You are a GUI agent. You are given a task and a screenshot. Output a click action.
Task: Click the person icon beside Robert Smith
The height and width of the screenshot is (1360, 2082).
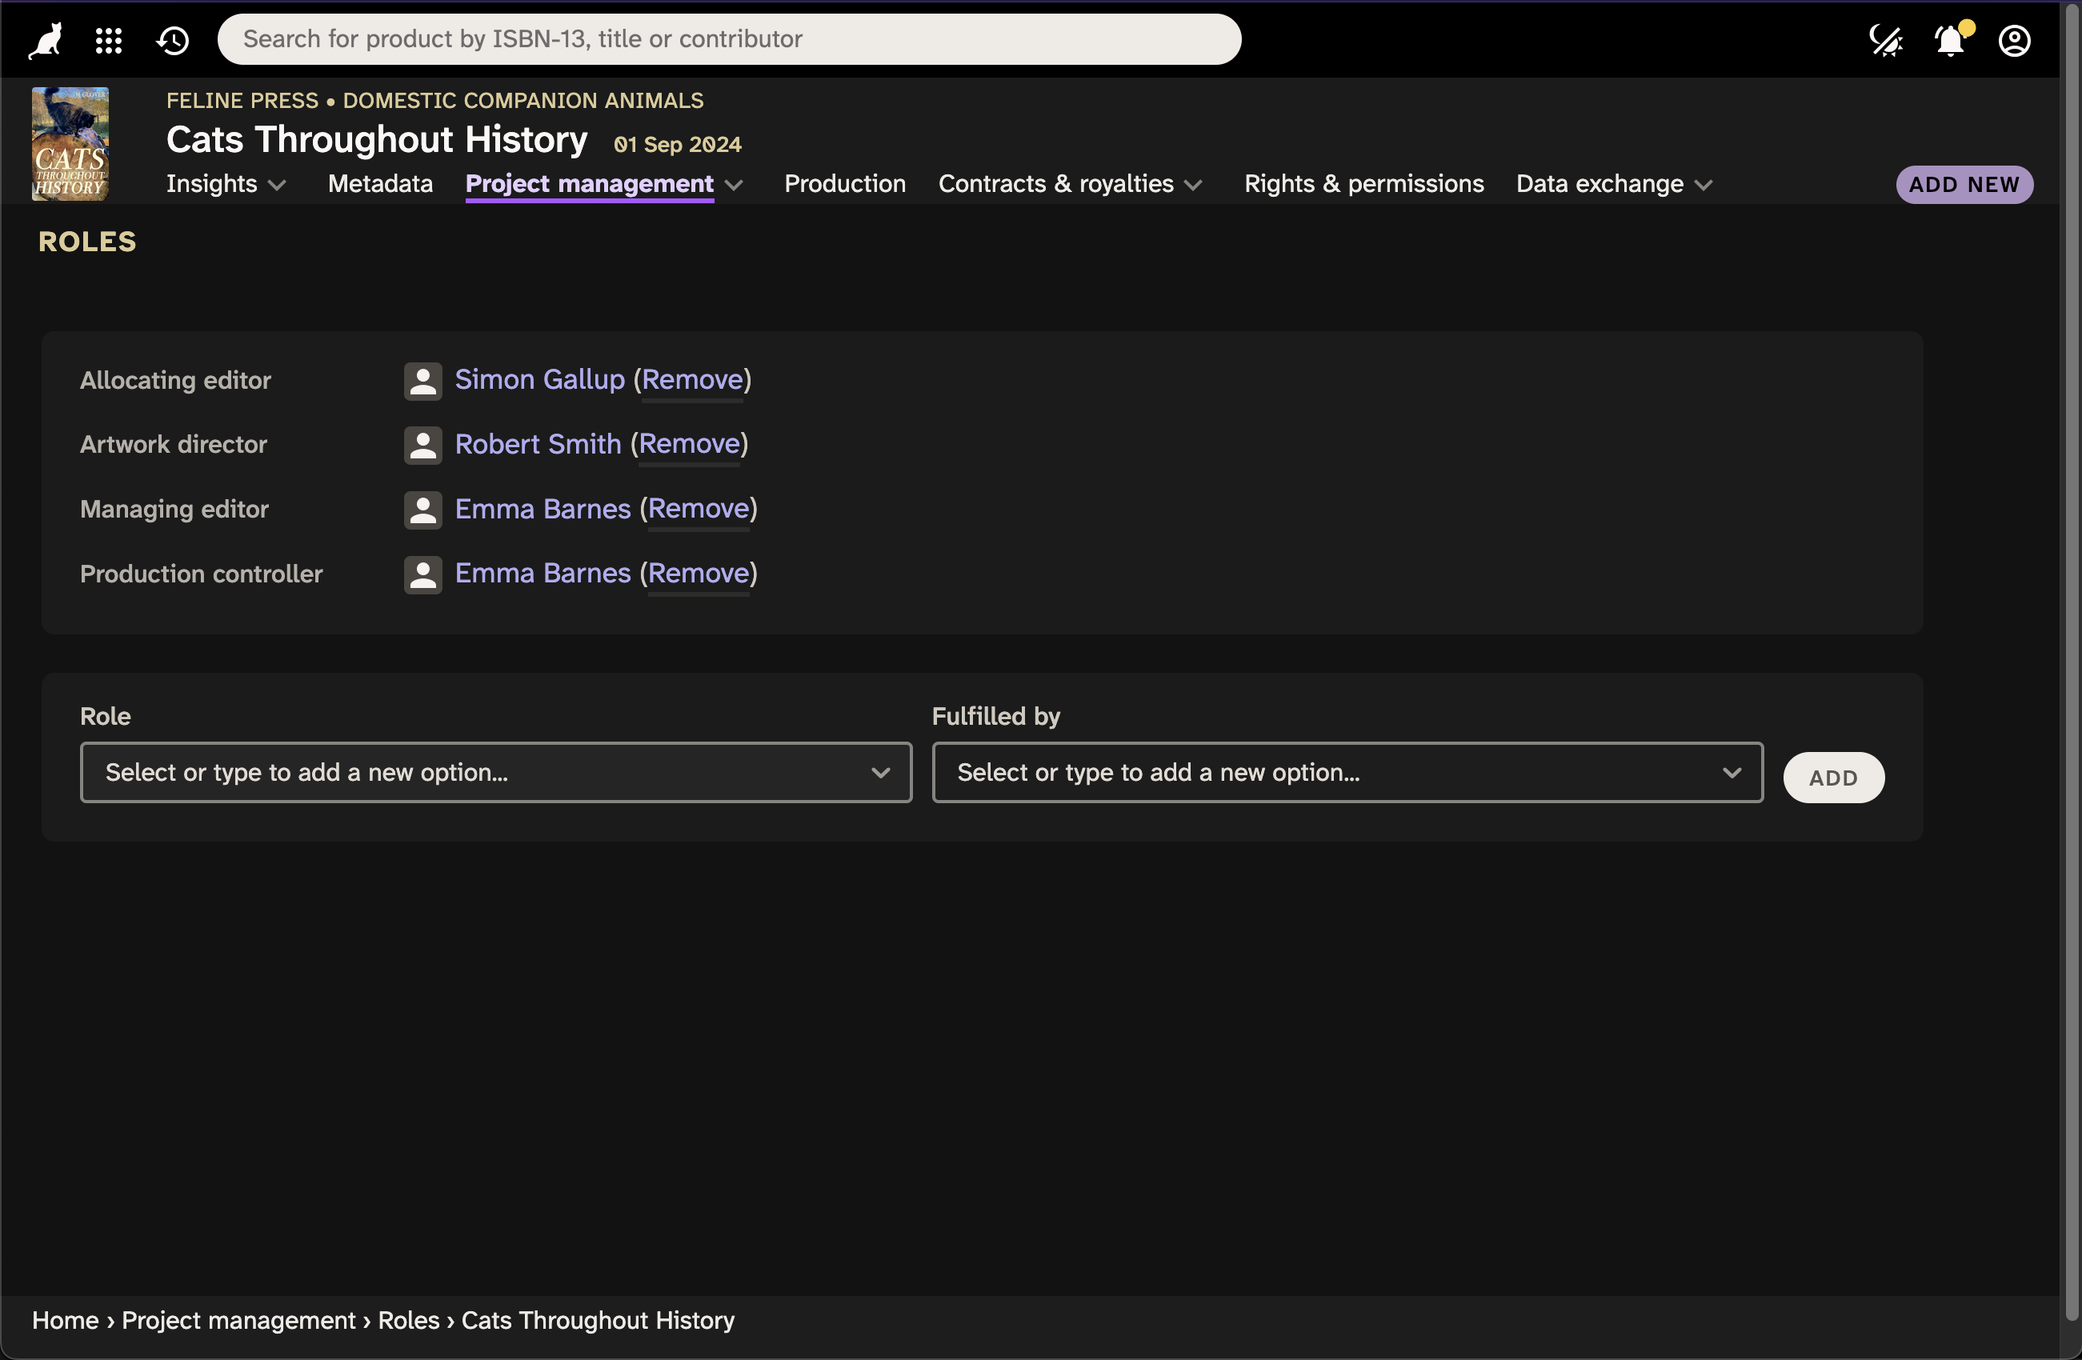(422, 444)
